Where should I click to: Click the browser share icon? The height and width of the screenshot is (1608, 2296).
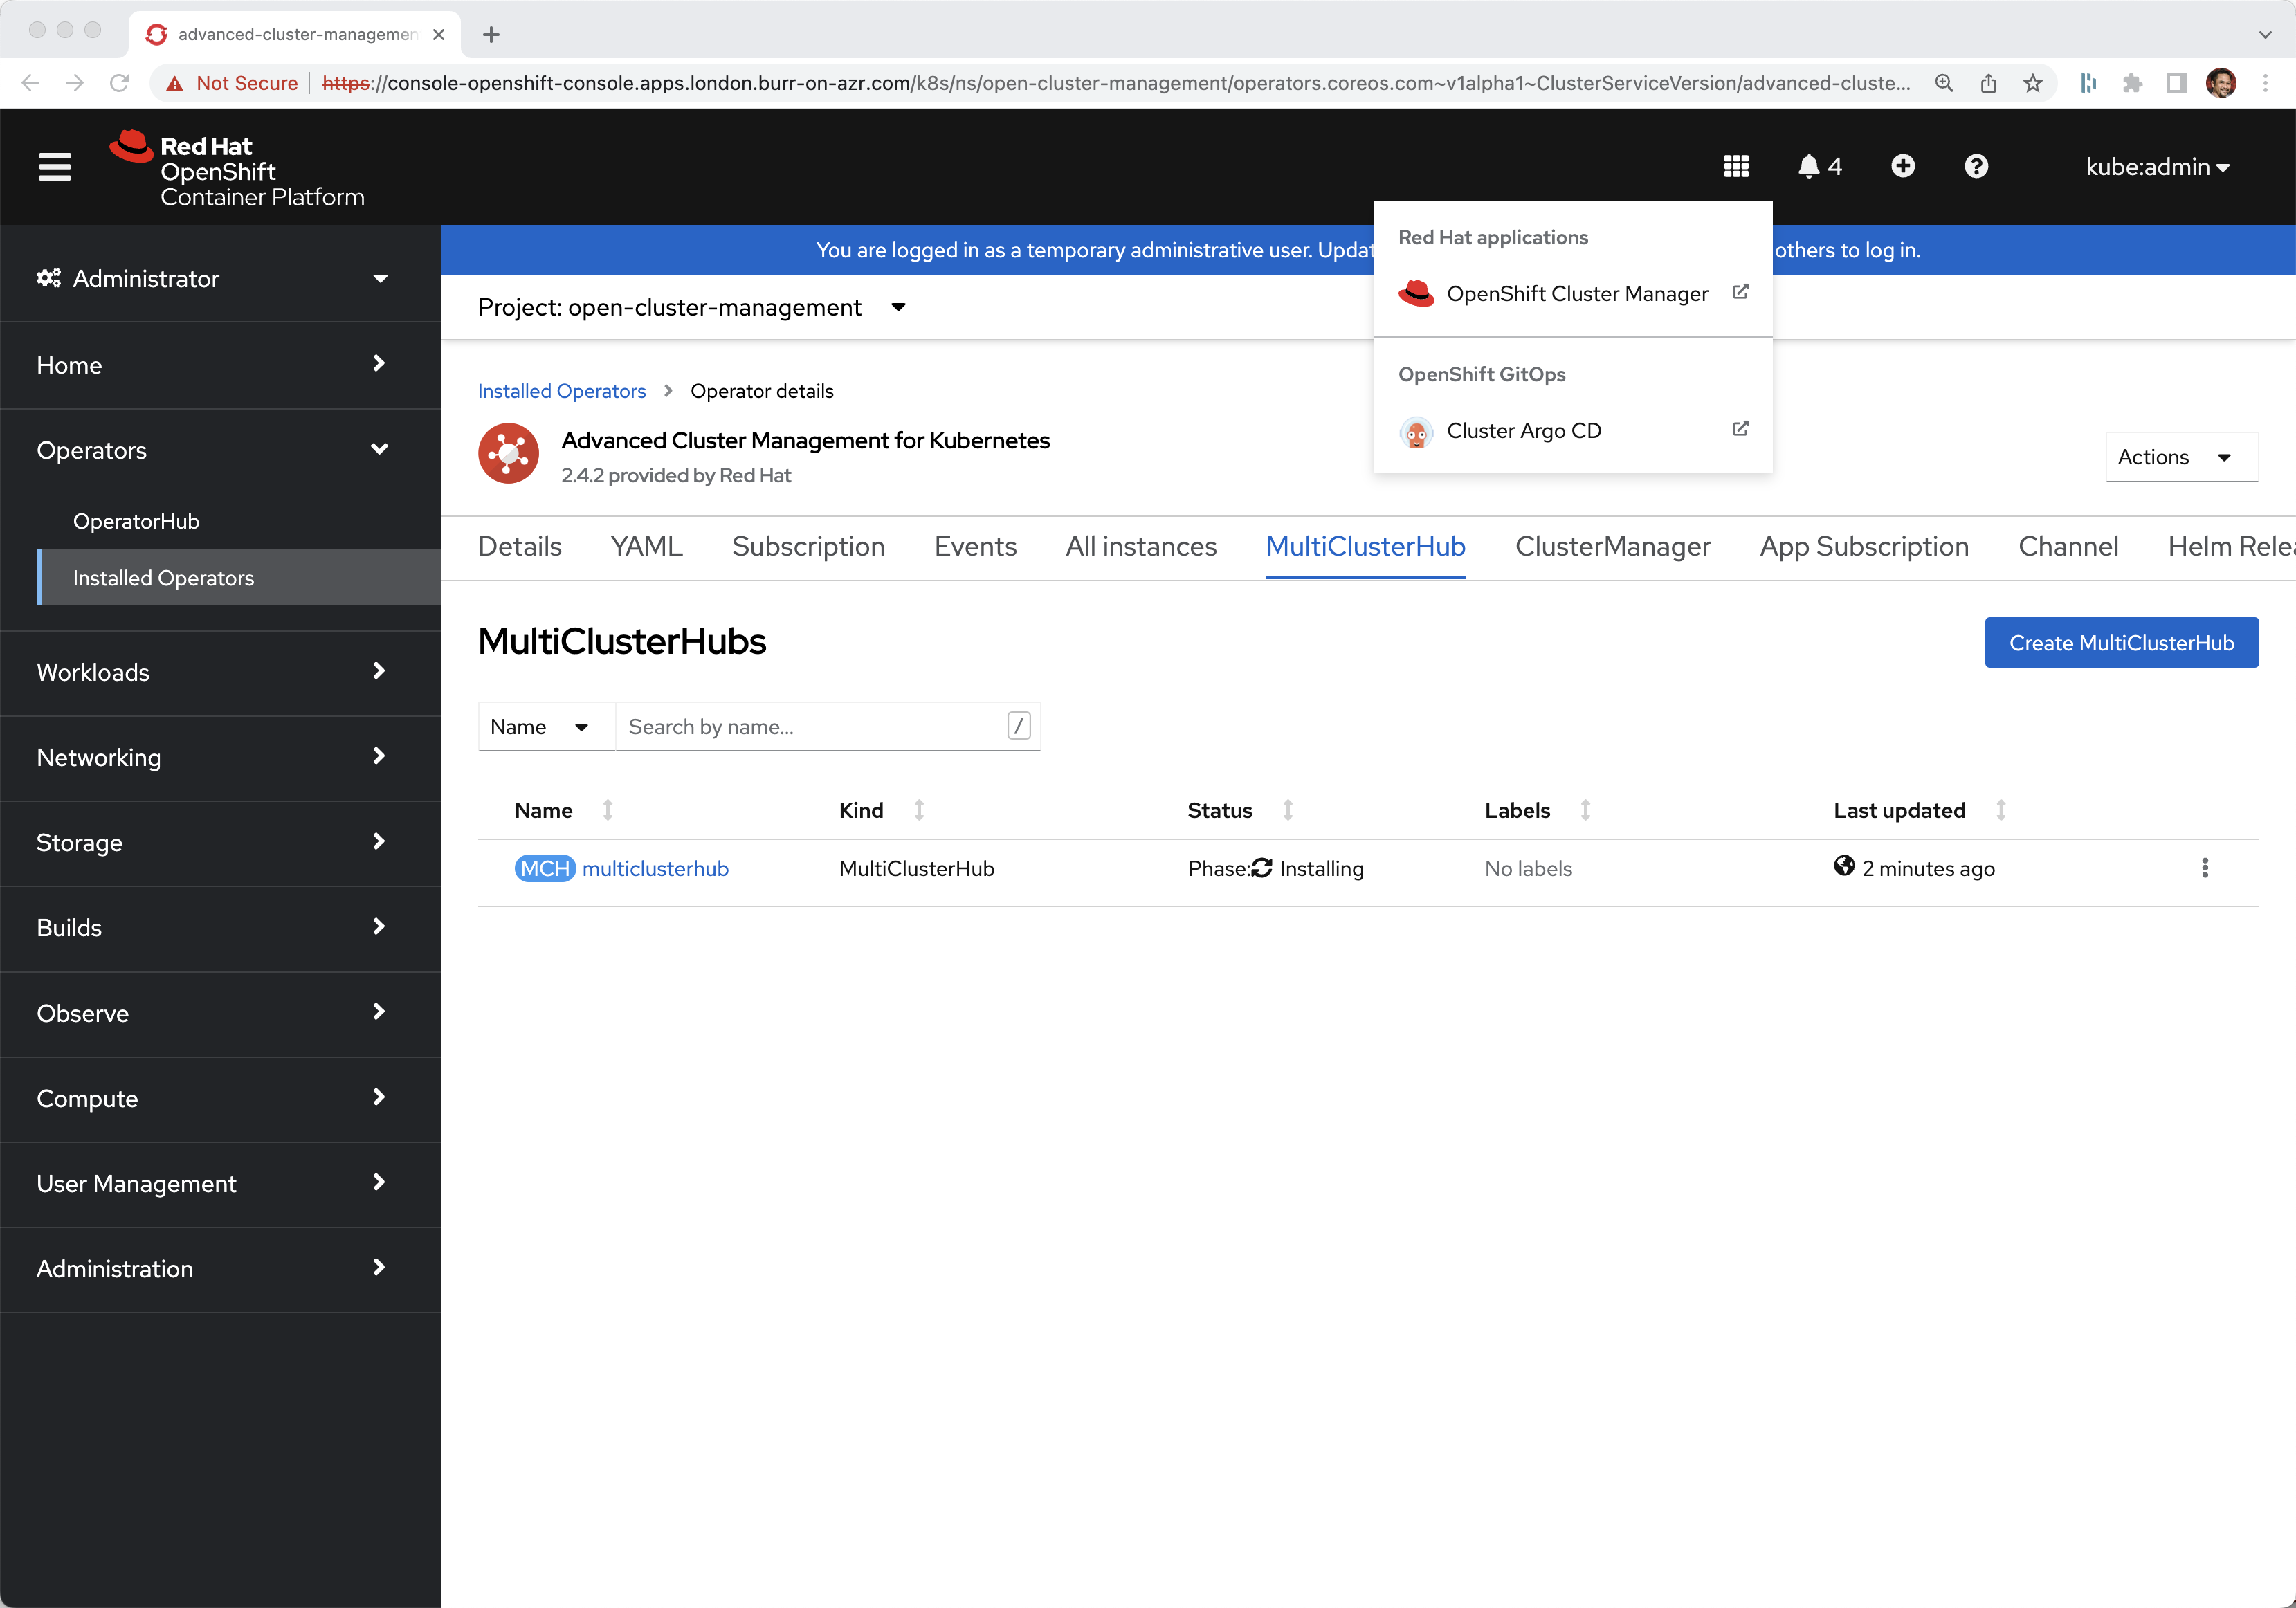[x=1989, y=83]
